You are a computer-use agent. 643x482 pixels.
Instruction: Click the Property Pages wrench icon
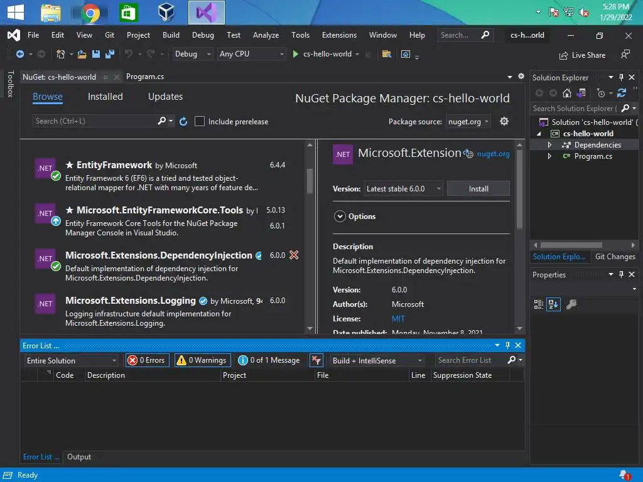[x=571, y=304]
